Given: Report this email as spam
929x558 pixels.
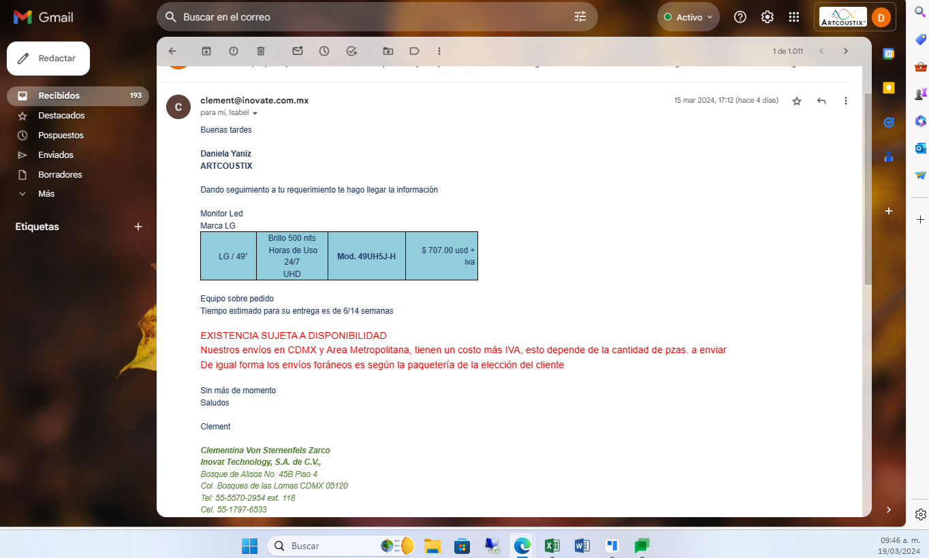Looking at the screenshot, I should click(x=234, y=51).
